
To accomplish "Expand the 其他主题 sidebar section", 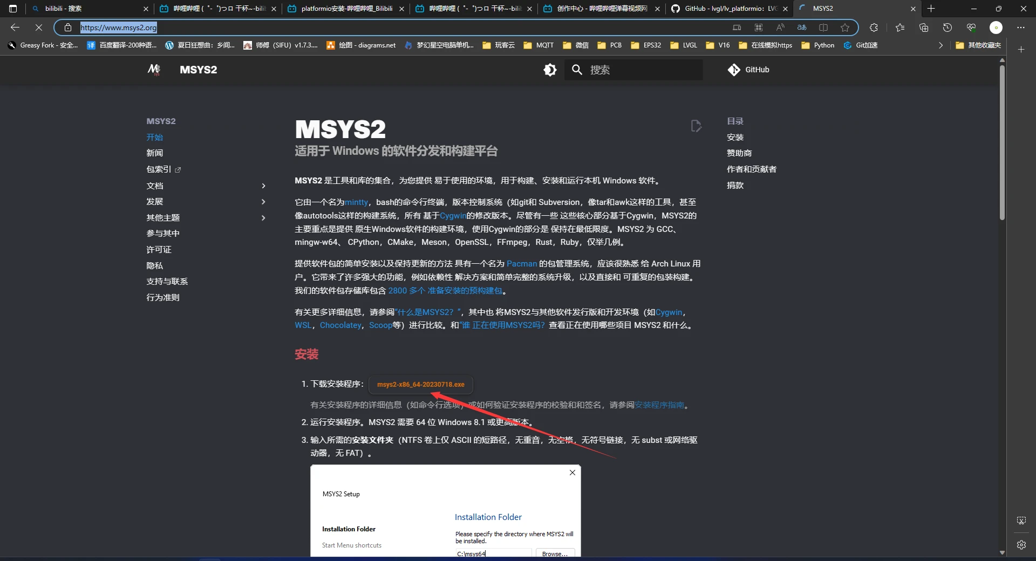I will 263,218.
